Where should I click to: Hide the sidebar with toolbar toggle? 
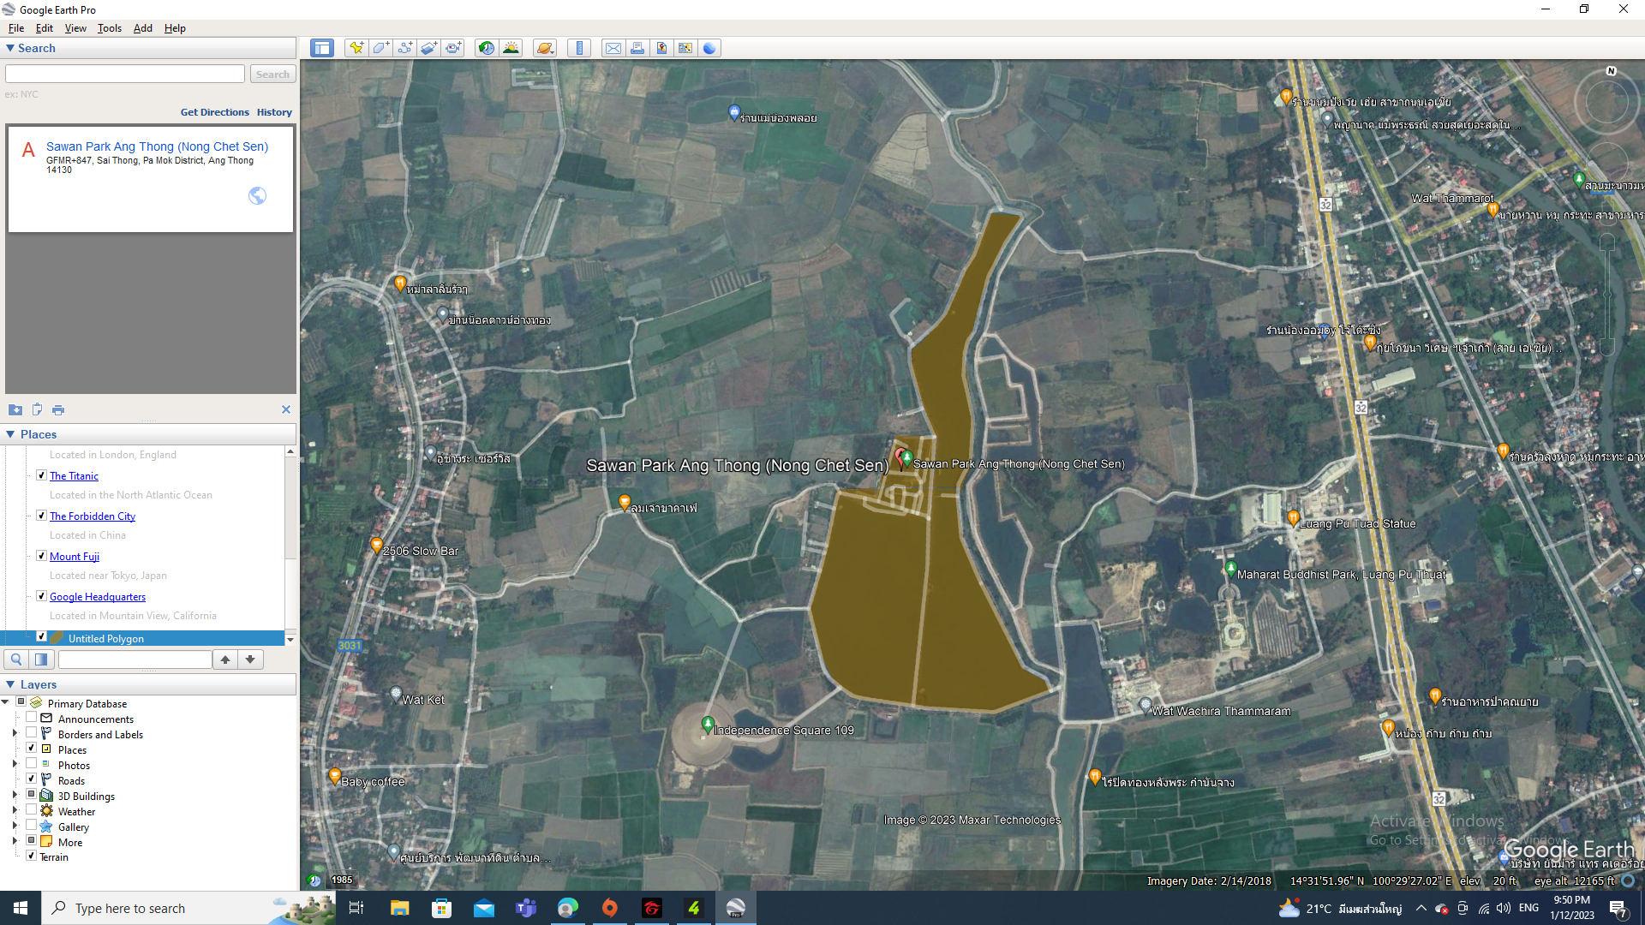[322, 48]
